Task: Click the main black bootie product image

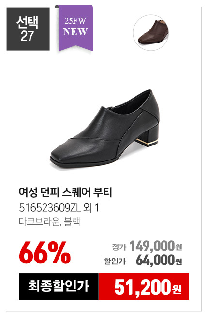Action: [x=104, y=129]
